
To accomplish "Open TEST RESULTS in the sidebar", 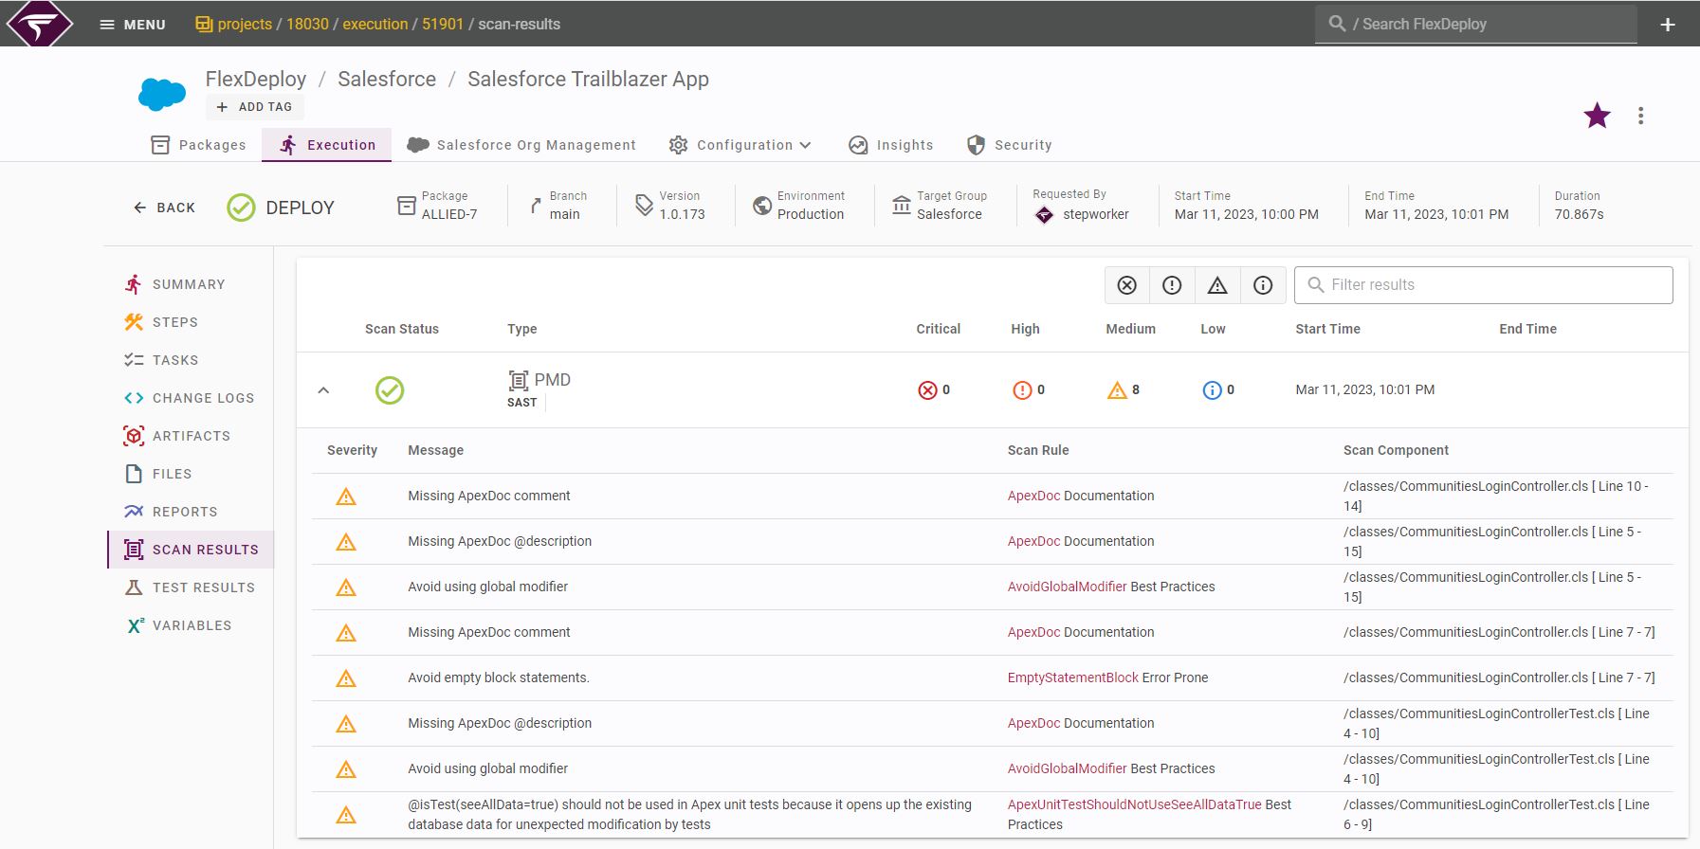I will click(x=190, y=587).
